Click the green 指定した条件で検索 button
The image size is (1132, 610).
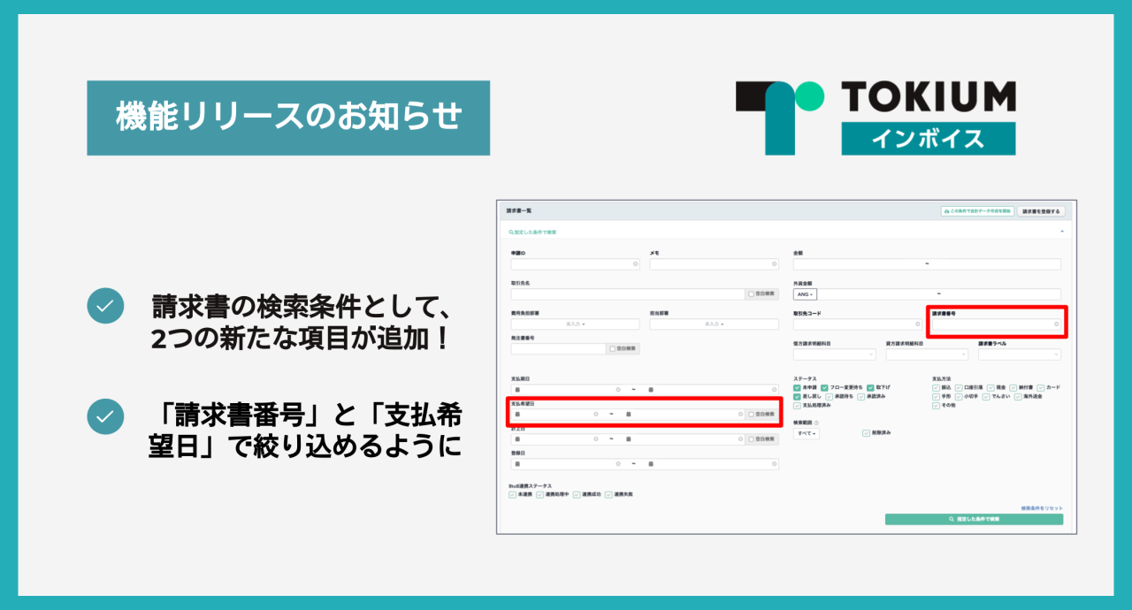tap(974, 520)
